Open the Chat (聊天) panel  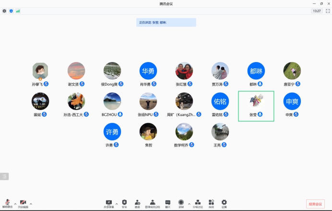[x=168, y=203]
